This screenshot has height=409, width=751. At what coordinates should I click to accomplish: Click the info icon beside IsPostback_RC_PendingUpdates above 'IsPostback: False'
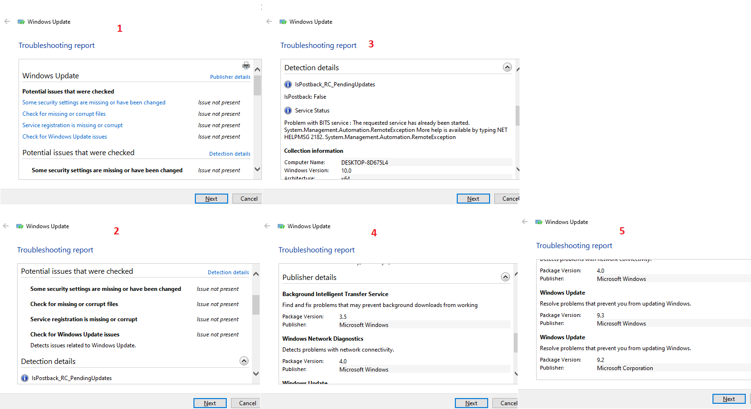tap(288, 84)
